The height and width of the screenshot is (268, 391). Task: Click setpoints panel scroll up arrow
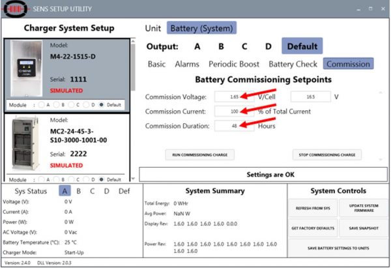pyautogui.click(x=381, y=93)
